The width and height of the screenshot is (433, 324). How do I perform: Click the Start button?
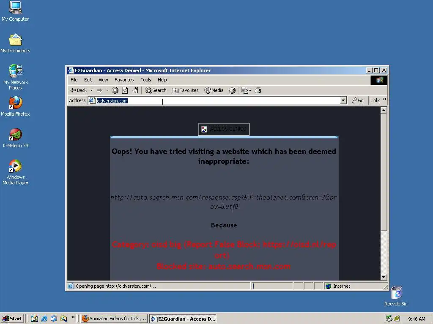coord(13,319)
